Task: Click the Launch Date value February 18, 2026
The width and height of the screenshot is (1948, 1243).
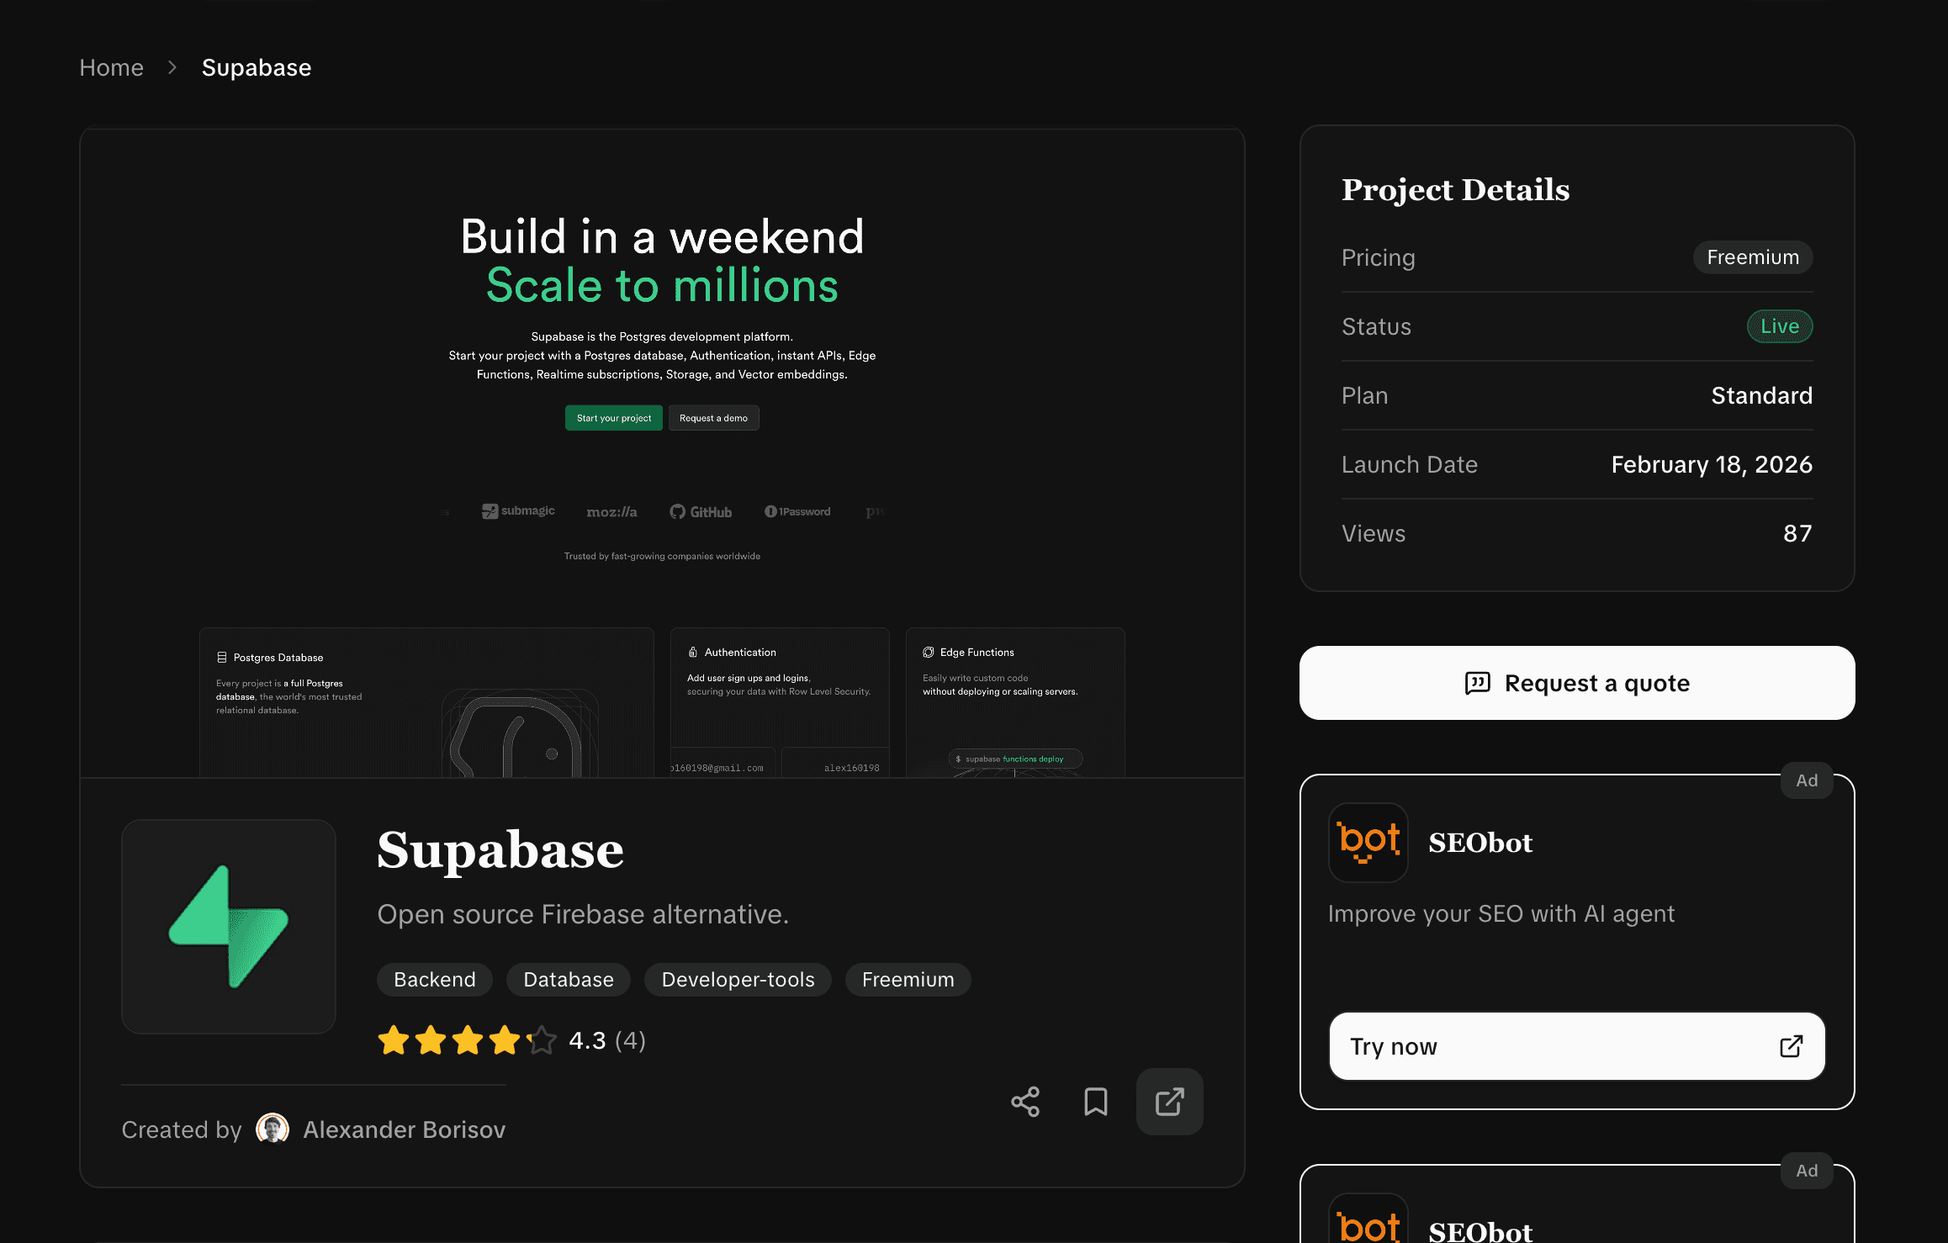Action: click(x=1712, y=464)
